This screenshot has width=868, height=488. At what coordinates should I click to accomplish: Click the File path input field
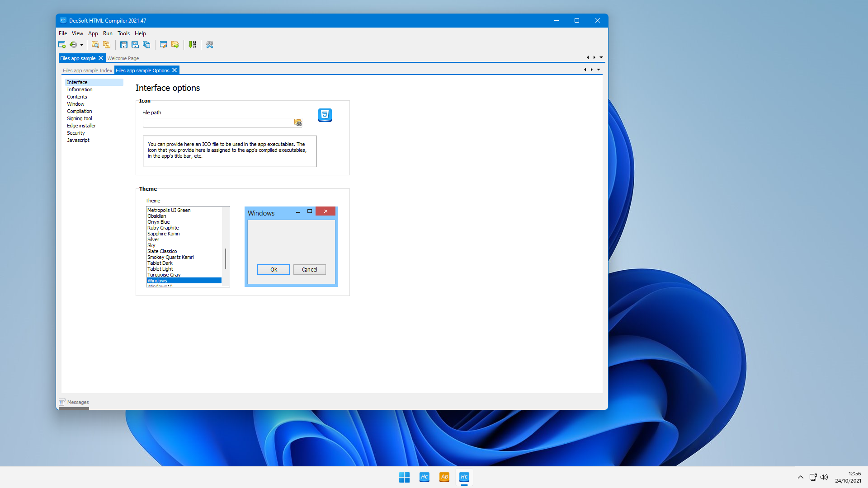click(x=217, y=122)
